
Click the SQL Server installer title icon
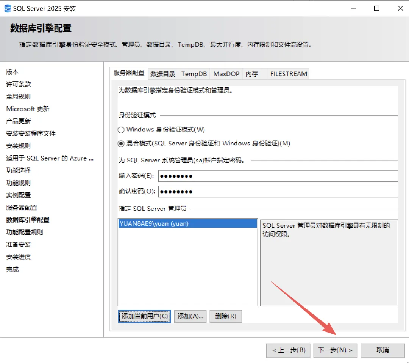tap(8, 8)
